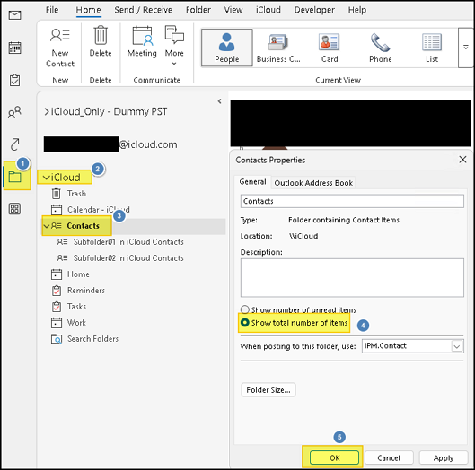Click the New Contact ribbon button
The height and width of the screenshot is (470, 475).
point(60,48)
